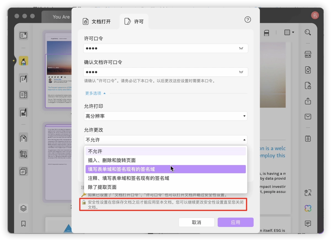Close the 允许更改 dropdown list
The image size is (331, 241).
click(x=165, y=140)
